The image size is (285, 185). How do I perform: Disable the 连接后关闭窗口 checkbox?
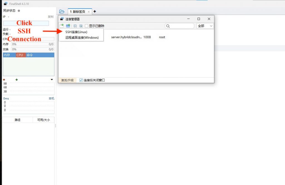(81, 80)
